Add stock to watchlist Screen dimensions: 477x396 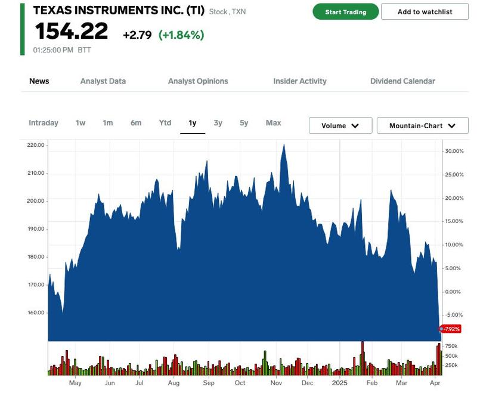(425, 12)
